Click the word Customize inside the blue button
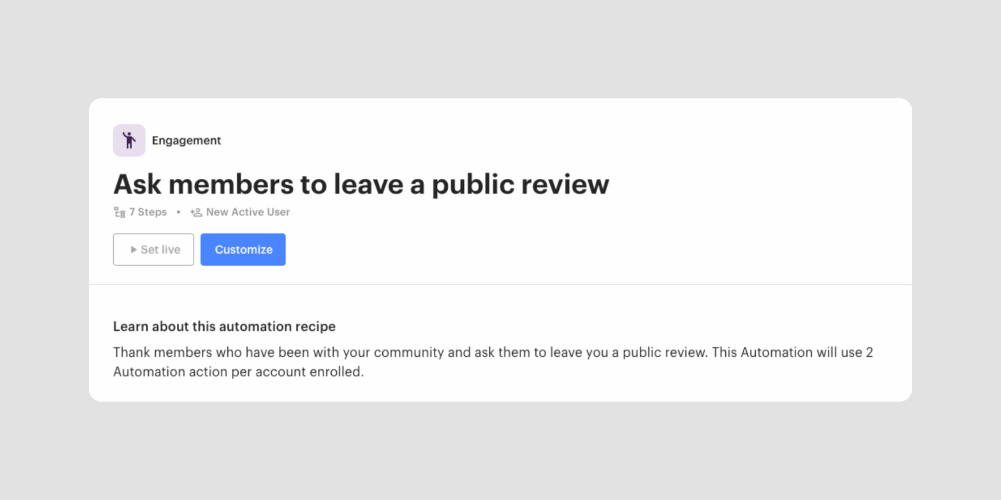This screenshot has width=1001, height=500. pos(244,250)
